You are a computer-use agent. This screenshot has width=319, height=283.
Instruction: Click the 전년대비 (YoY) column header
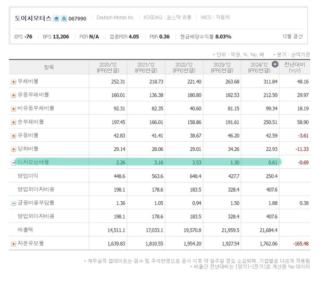click(x=295, y=67)
